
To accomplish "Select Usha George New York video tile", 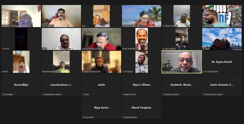I will [x=142, y=16].
